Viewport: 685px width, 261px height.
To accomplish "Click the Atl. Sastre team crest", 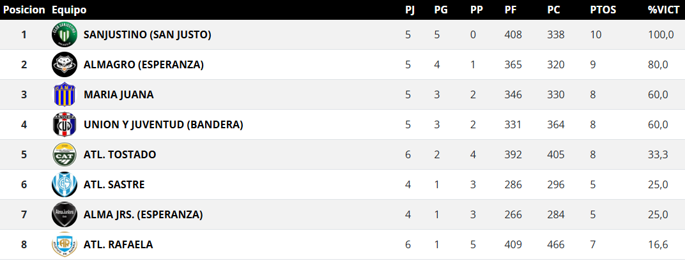I will point(65,184).
